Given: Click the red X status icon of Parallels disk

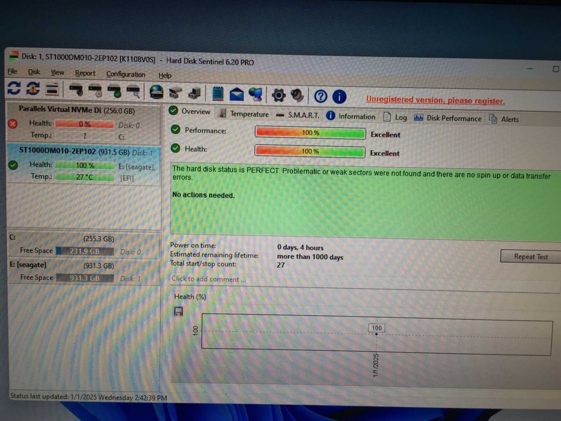Looking at the screenshot, I should (13, 124).
